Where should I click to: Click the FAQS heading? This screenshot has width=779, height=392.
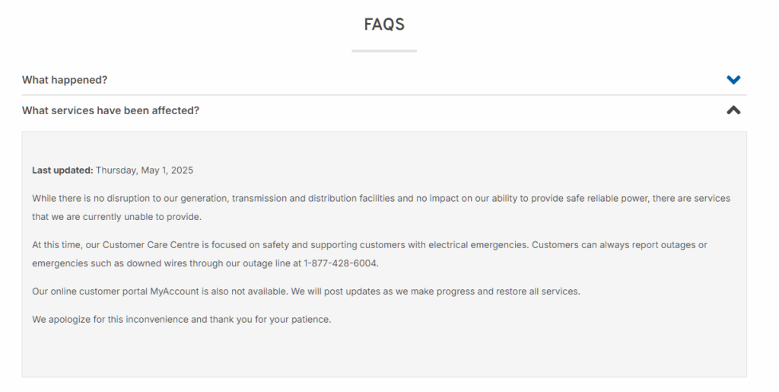[384, 24]
